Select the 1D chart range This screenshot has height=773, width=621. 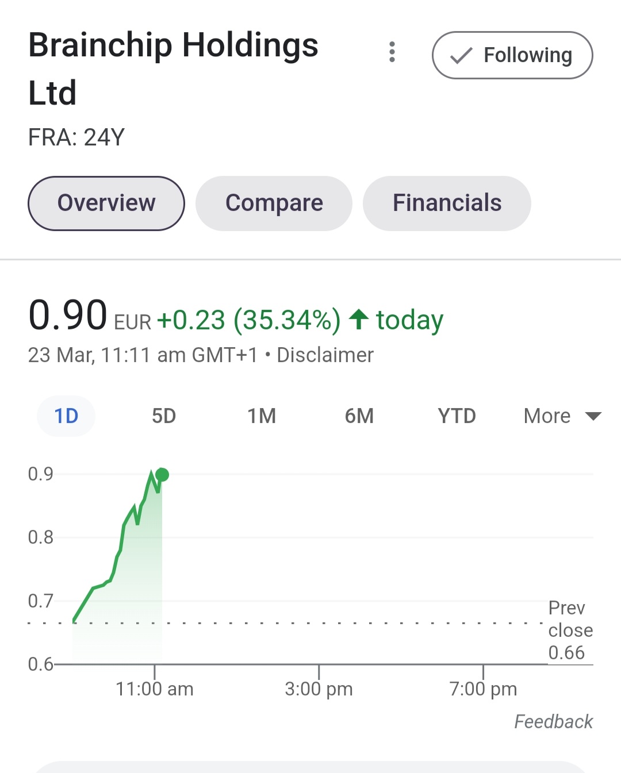tap(66, 416)
